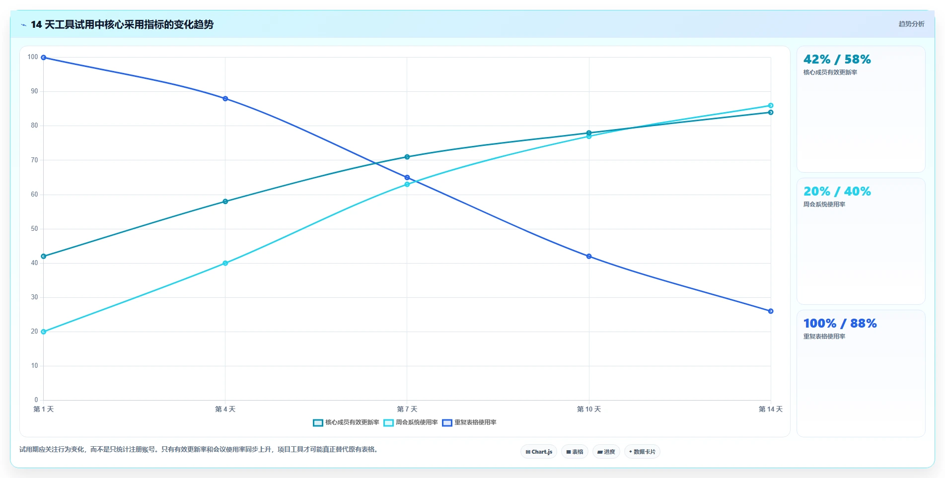
Task: Click the 重复表格使用率 point at 第 4 天
Action: pyautogui.click(x=225, y=99)
